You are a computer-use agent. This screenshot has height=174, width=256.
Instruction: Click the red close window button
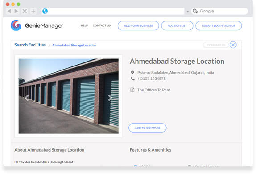click(x=8, y=4)
